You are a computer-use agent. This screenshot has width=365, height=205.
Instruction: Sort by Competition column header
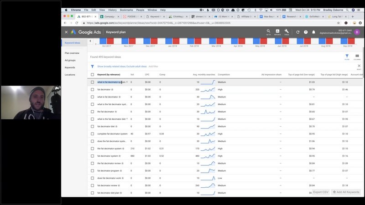[224, 75]
